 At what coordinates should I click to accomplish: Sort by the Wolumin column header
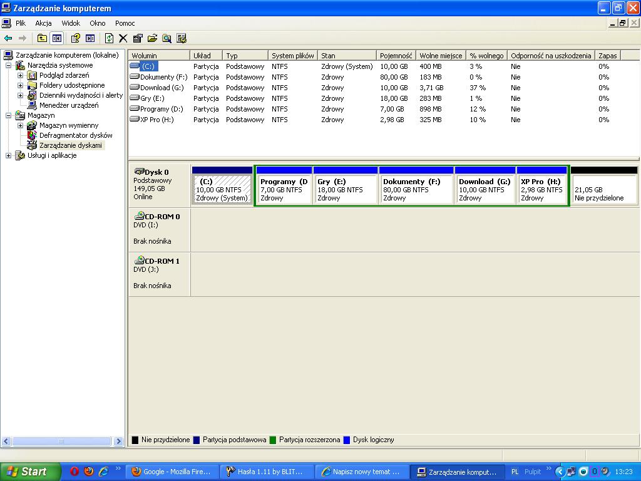coord(159,56)
